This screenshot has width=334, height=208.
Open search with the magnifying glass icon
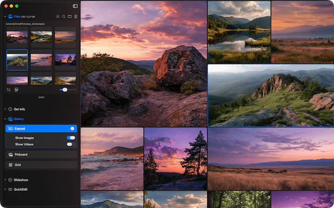coord(64,17)
